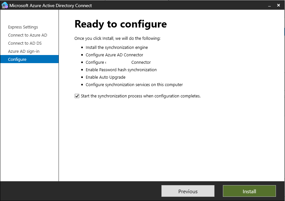The height and width of the screenshot is (201, 285).
Task: Go to the Express Settings step
Action: click(x=23, y=27)
